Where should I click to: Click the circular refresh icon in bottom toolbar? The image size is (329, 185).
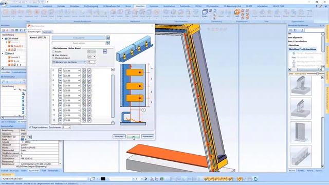coord(255,179)
